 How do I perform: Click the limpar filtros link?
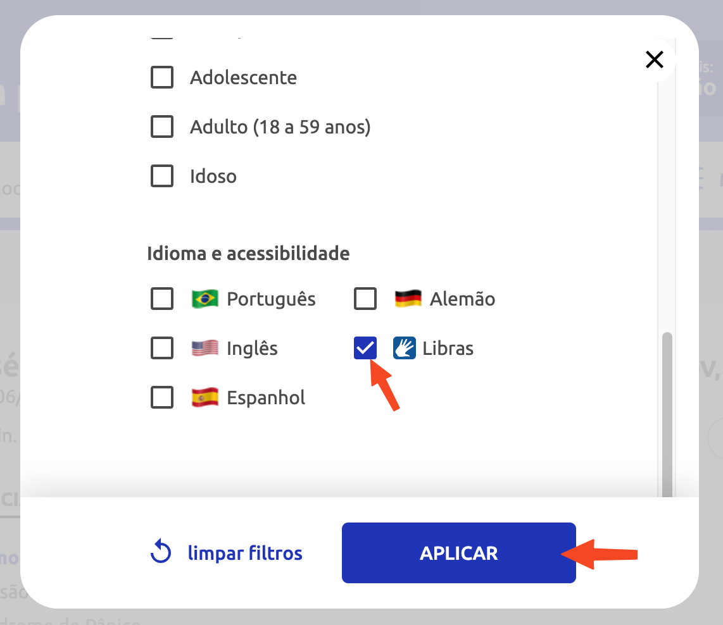click(x=245, y=553)
